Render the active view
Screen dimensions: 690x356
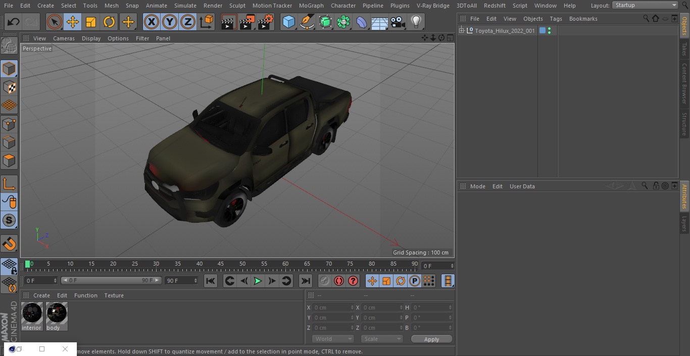pyautogui.click(x=228, y=22)
